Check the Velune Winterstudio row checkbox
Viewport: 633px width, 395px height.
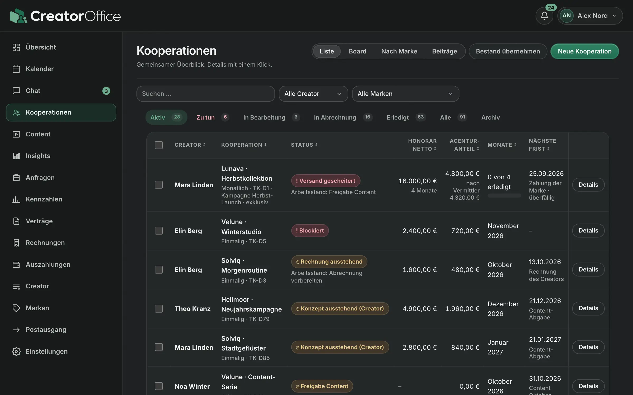159,231
